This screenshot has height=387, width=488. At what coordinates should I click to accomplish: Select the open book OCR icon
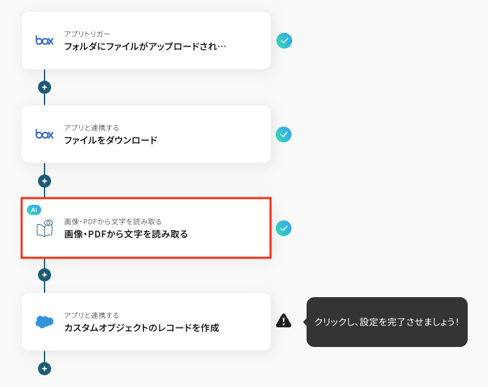click(x=45, y=228)
